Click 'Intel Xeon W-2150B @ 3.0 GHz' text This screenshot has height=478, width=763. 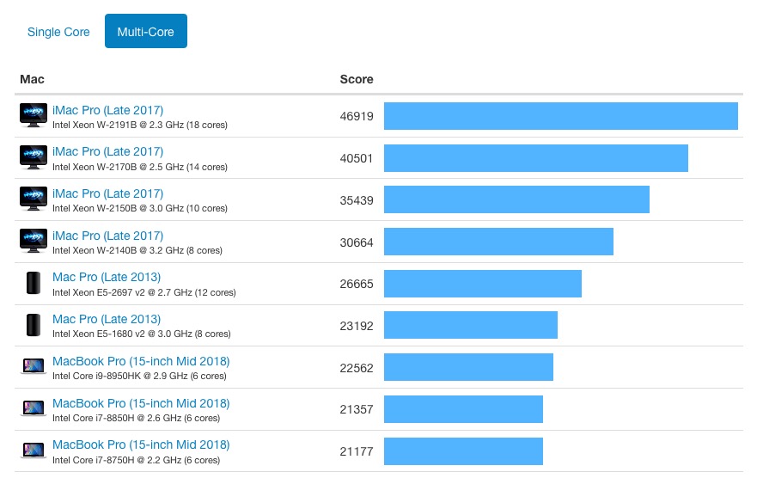[x=119, y=208]
